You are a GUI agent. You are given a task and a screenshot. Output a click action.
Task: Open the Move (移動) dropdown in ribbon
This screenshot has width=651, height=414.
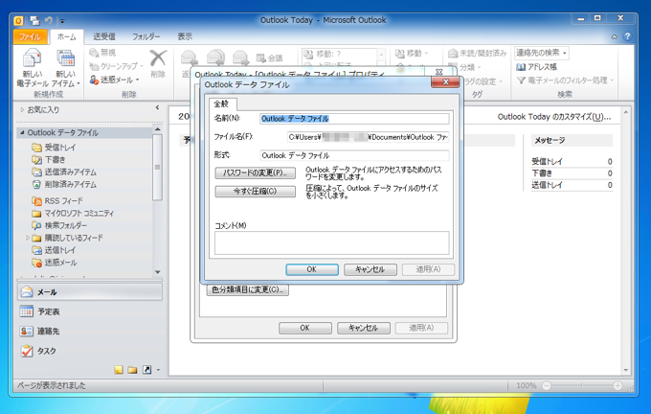pos(412,54)
